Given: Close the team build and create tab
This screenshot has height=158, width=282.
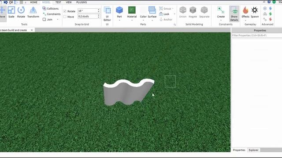Looking at the screenshot, I should 32,30.
